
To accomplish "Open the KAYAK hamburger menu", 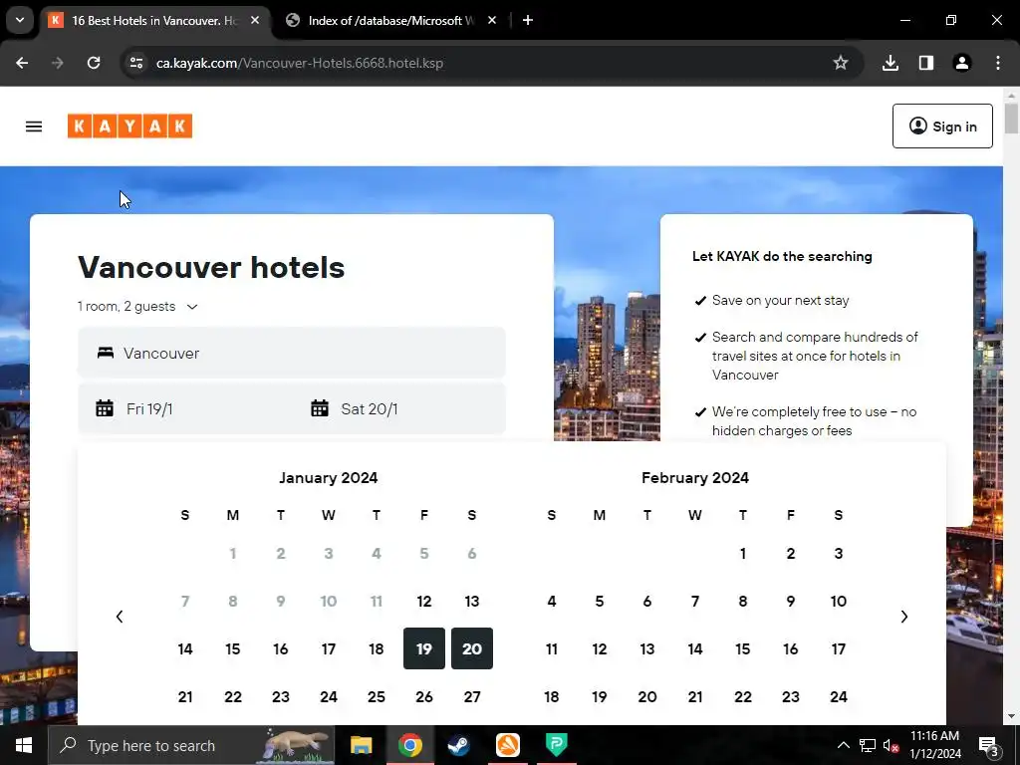I will [34, 127].
